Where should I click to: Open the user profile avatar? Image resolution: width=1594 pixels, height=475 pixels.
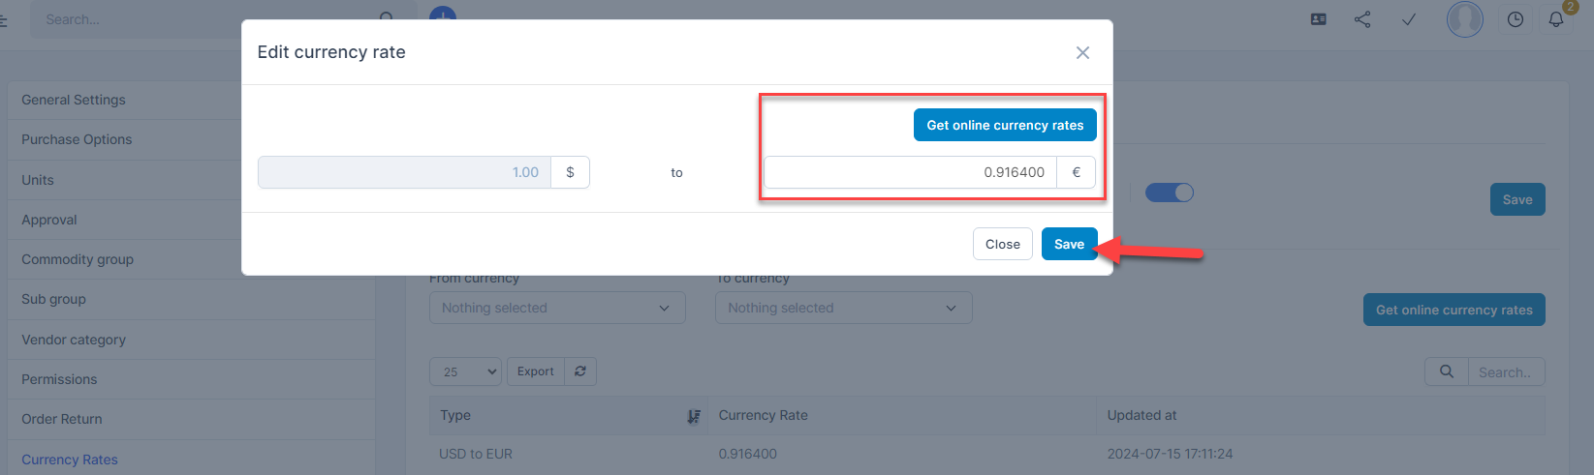[x=1464, y=19]
